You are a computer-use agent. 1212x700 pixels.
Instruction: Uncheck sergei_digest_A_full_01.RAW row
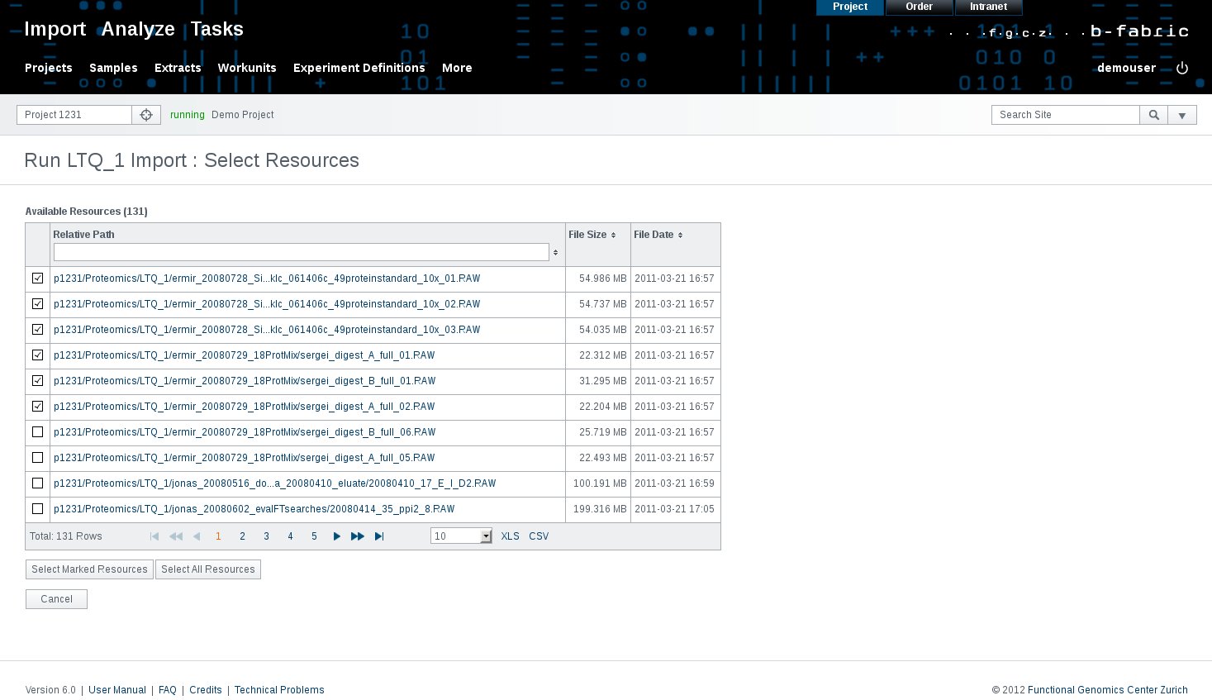coord(37,355)
